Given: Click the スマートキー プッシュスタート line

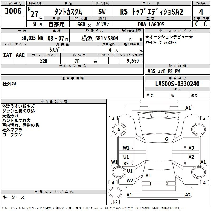Looking at the screenshot, I should point(161,43).
